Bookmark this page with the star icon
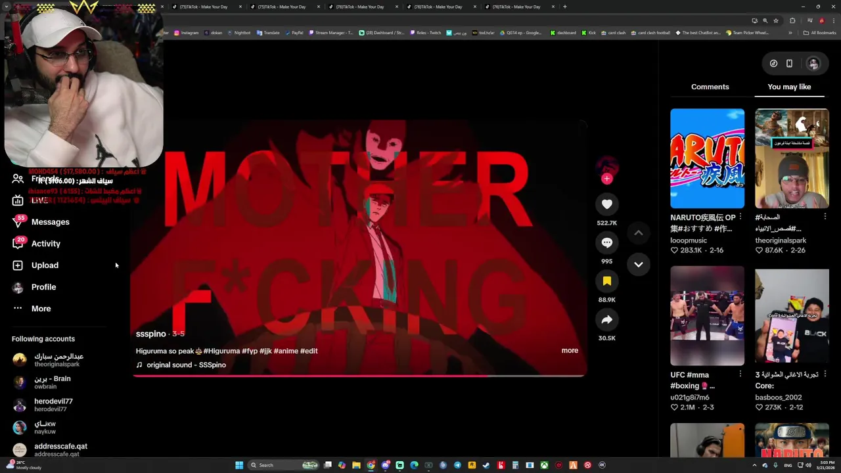 tap(776, 20)
